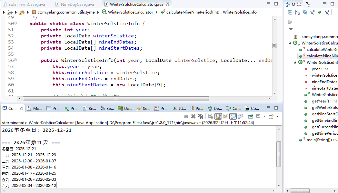
Task: Toggle Scroll Lock in the console
Action: [218, 117]
